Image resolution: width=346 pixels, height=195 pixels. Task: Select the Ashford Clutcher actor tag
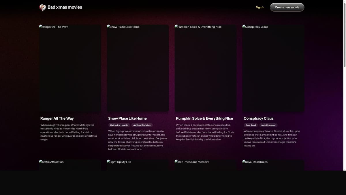[x=142, y=125]
